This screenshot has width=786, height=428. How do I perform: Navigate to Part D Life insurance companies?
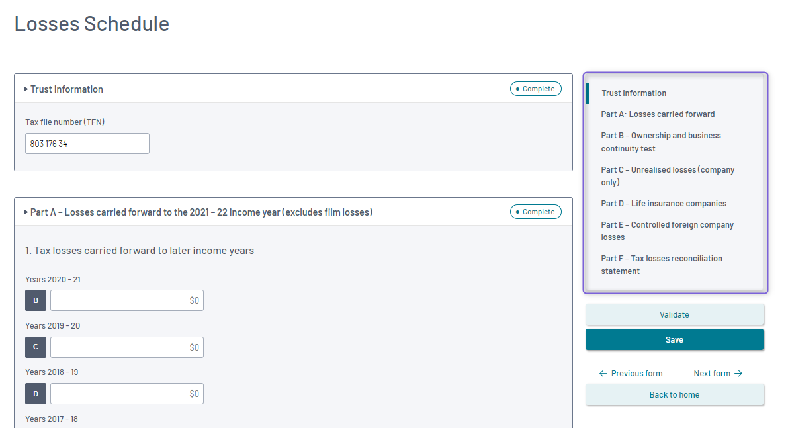tap(664, 204)
